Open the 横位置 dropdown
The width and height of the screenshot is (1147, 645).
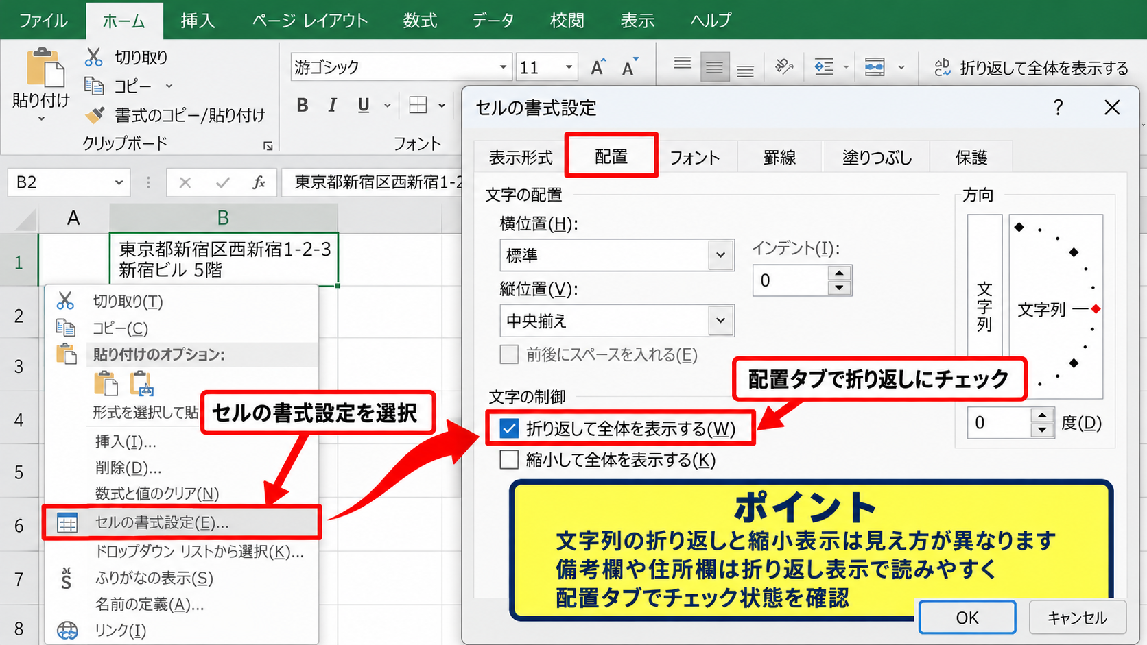point(720,255)
